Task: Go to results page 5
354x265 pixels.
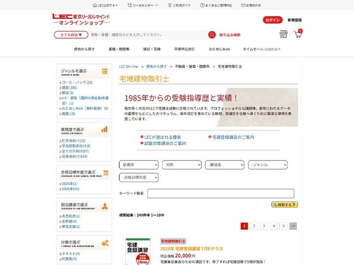Action: click(283, 226)
